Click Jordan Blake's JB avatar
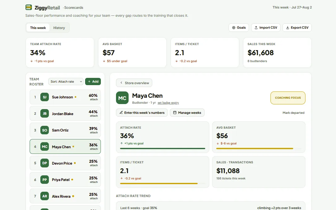The height and width of the screenshot is (210, 336). coord(44,114)
